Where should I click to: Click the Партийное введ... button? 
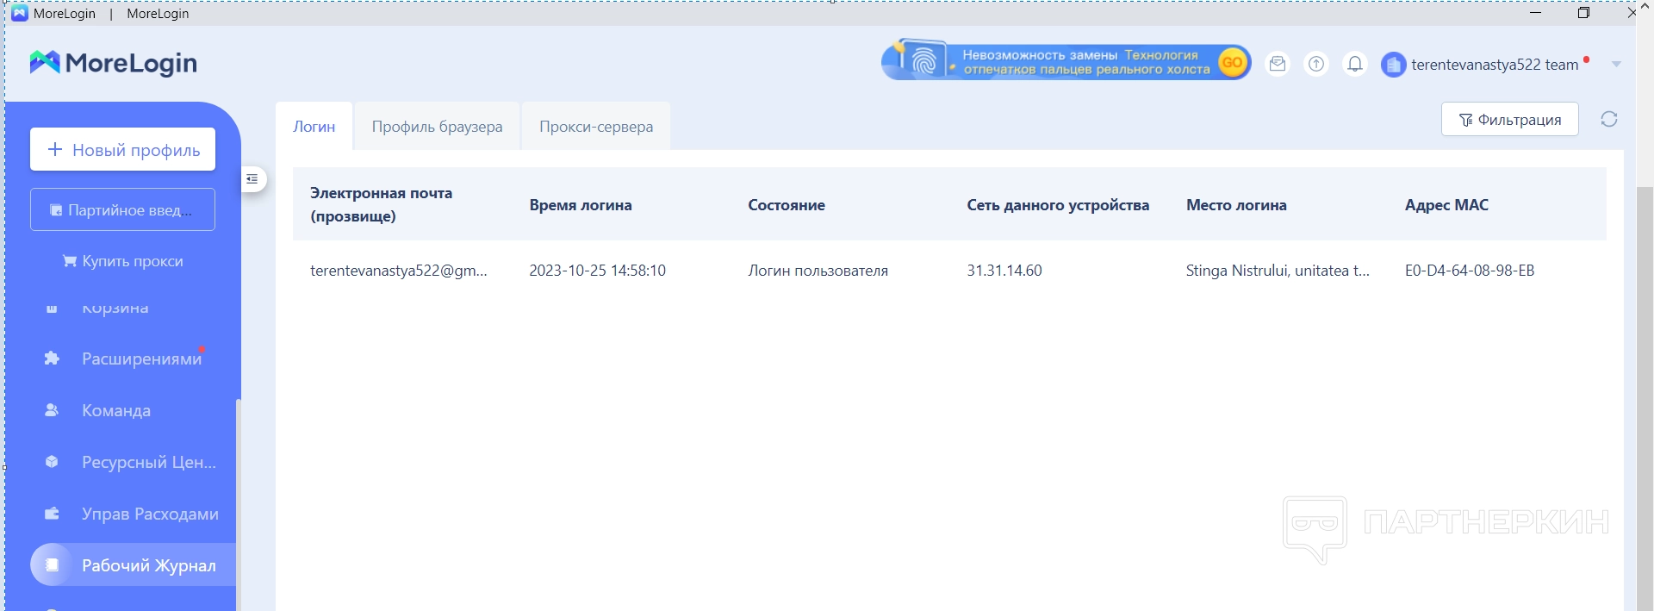(x=122, y=209)
